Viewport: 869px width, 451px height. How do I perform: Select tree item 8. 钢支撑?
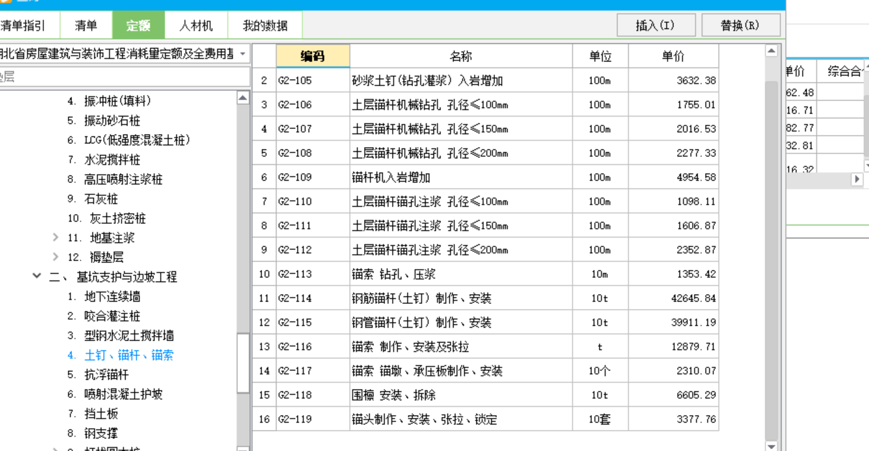(x=93, y=433)
